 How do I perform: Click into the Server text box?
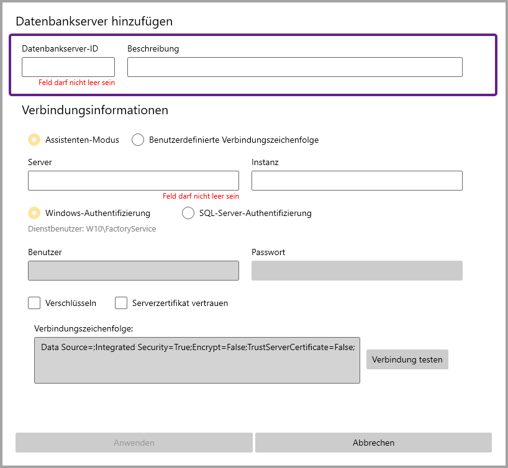133,181
